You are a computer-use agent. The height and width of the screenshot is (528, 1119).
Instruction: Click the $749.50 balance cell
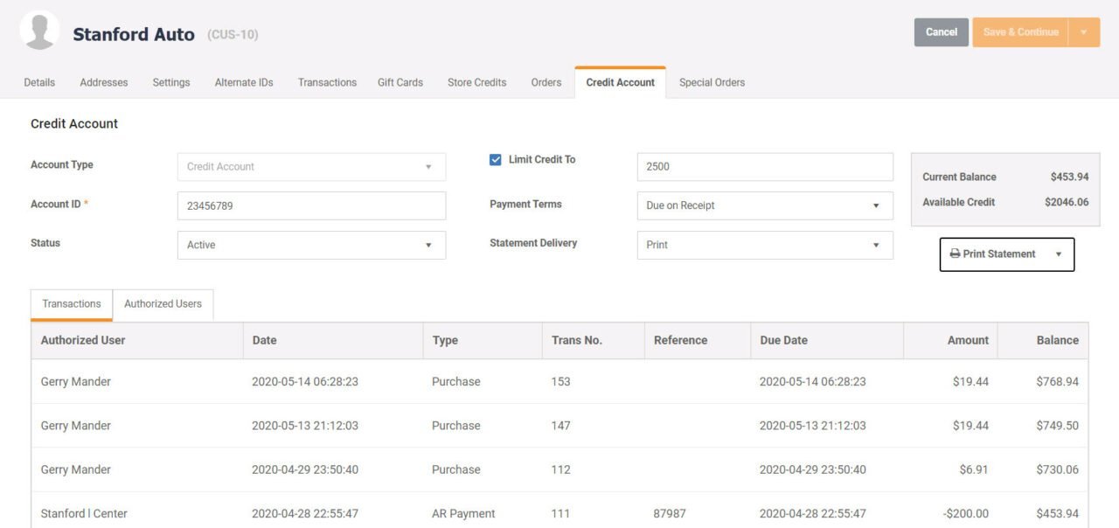[1057, 426]
